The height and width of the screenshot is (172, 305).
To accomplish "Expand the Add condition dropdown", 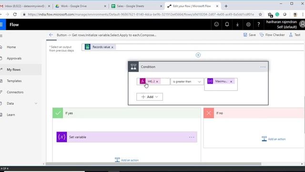I will [x=150, y=97].
